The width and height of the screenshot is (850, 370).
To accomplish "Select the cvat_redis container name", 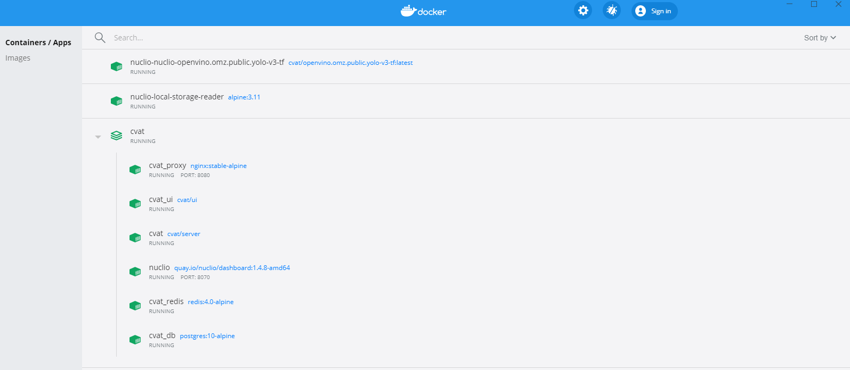I will [166, 301].
